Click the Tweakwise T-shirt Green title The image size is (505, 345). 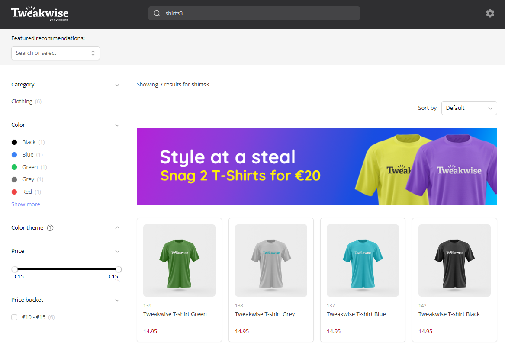point(175,314)
